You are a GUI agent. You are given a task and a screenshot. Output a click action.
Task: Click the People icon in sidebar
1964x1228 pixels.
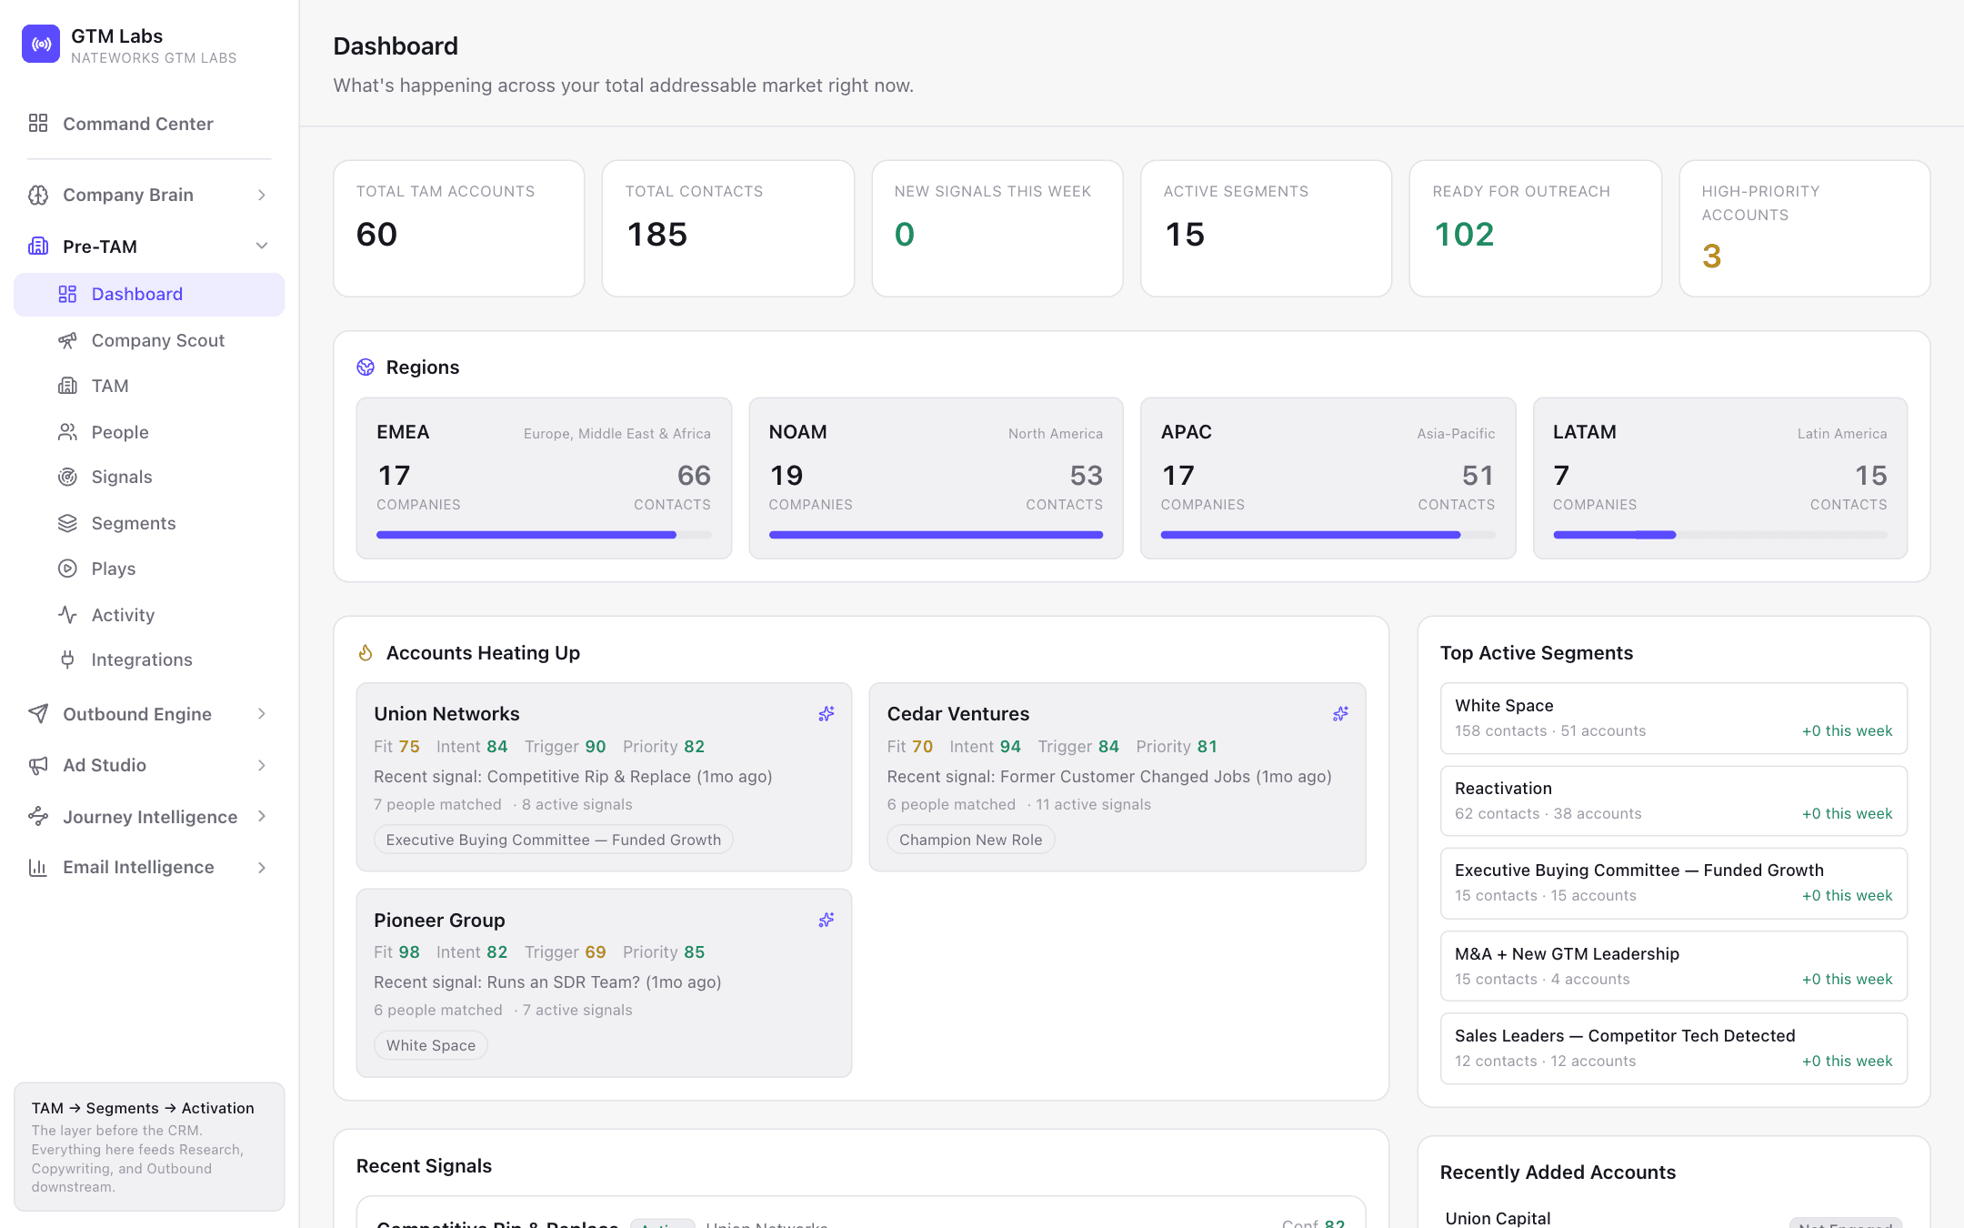(67, 432)
